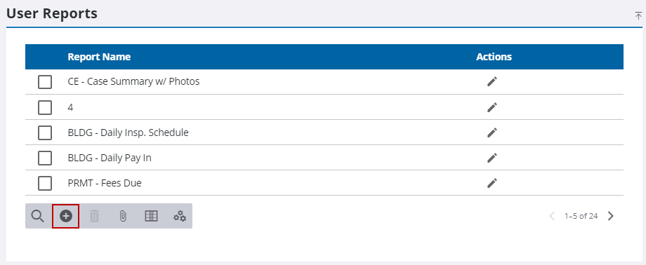Edit CE - Case Summary w/ Photos report

point(492,81)
